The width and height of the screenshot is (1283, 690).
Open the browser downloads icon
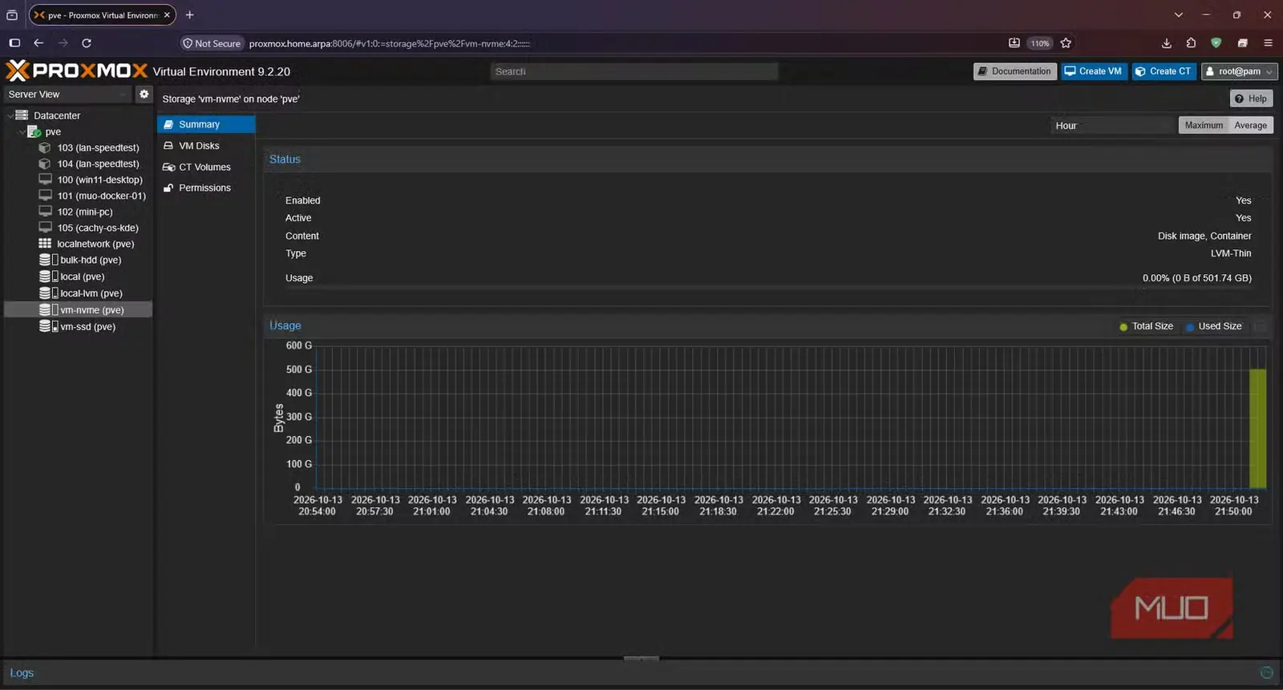pyautogui.click(x=1167, y=43)
